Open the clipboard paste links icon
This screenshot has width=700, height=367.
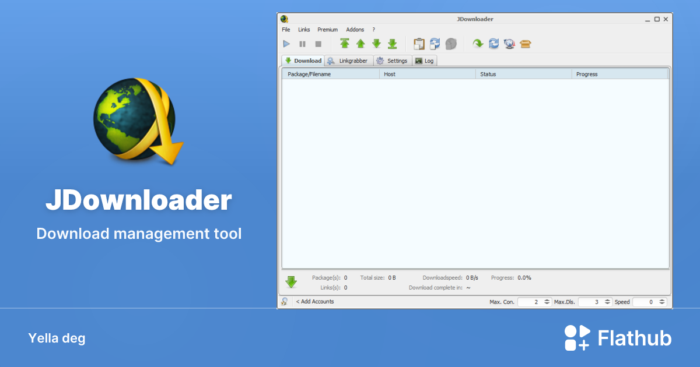[x=419, y=44]
